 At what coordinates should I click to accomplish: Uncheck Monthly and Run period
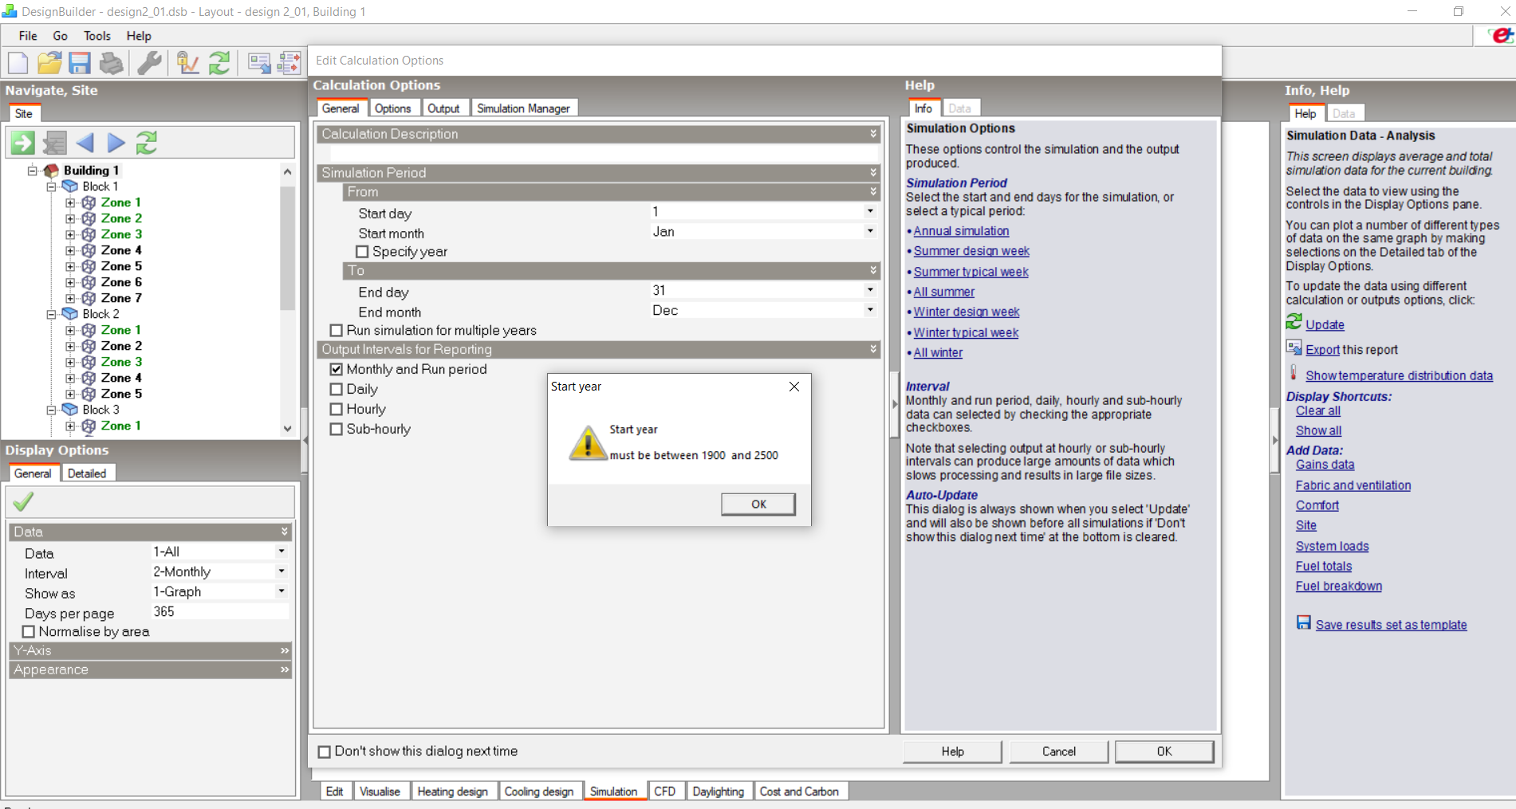click(337, 369)
